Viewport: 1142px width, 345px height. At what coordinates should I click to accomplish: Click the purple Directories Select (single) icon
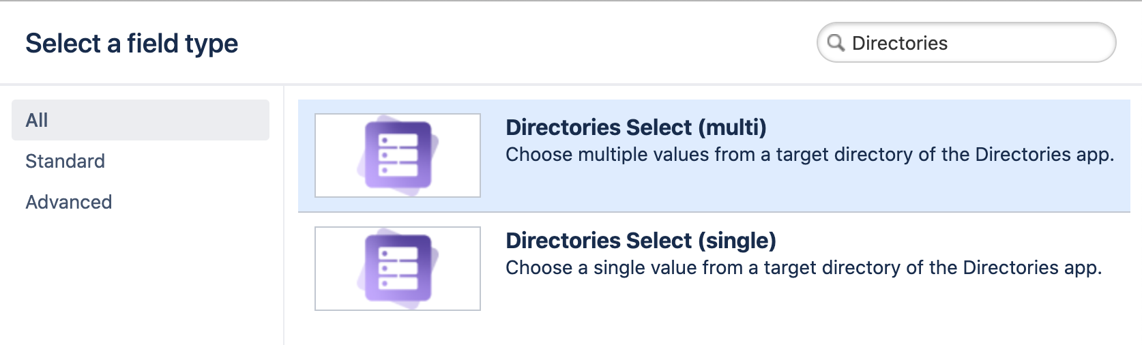(398, 269)
